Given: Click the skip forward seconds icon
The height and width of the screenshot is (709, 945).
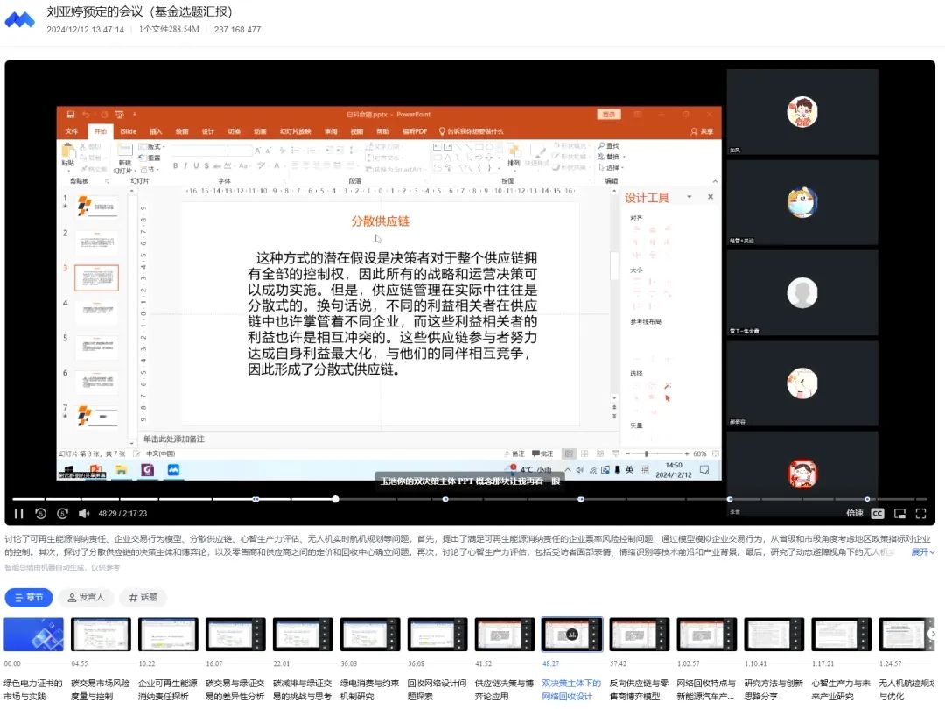Looking at the screenshot, I should tap(62, 513).
